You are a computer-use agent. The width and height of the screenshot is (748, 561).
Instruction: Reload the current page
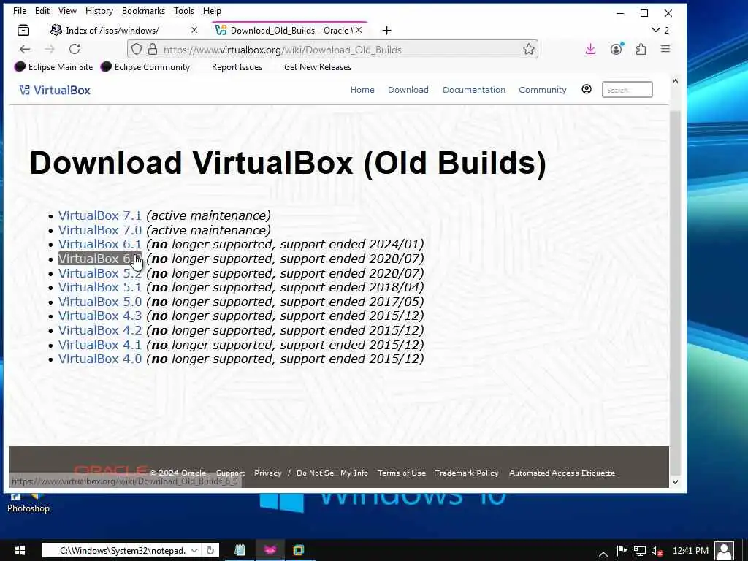pos(75,49)
